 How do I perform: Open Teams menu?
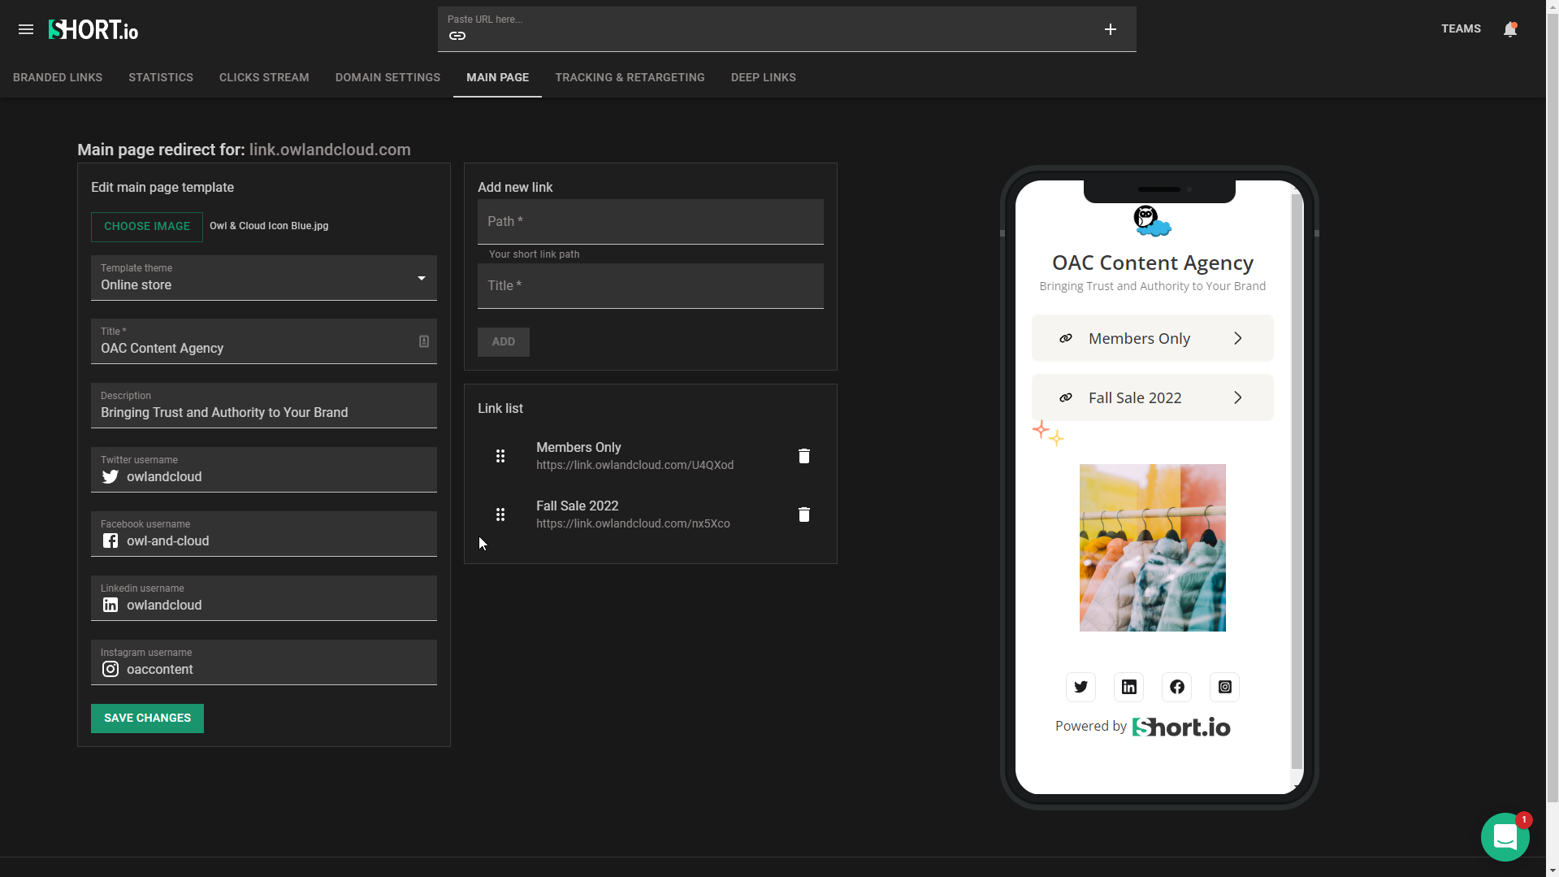tap(1461, 29)
